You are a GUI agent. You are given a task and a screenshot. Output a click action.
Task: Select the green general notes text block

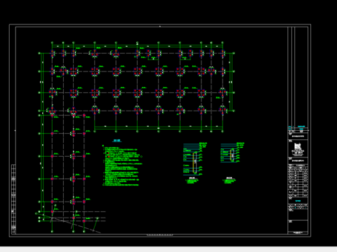[122, 166]
